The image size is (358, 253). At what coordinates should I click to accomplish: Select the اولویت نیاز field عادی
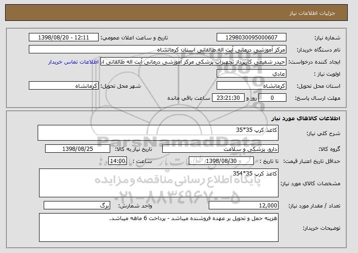coord(252,74)
